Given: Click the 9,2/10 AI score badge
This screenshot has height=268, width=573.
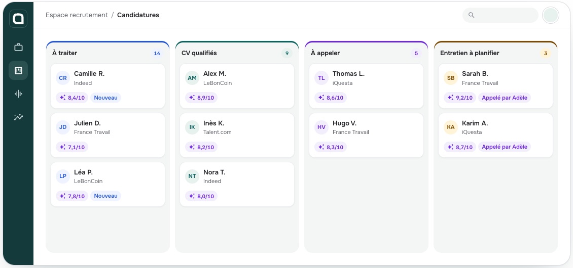Looking at the screenshot, I should 460,98.
